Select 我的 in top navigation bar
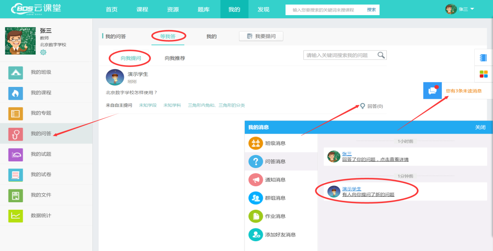The height and width of the screenshot is (251, 493). coord(234,9)
